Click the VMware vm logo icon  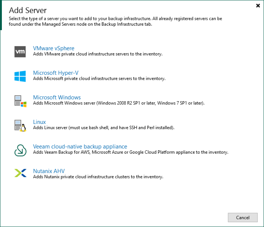pyautogui.click(x=20, y=52)
